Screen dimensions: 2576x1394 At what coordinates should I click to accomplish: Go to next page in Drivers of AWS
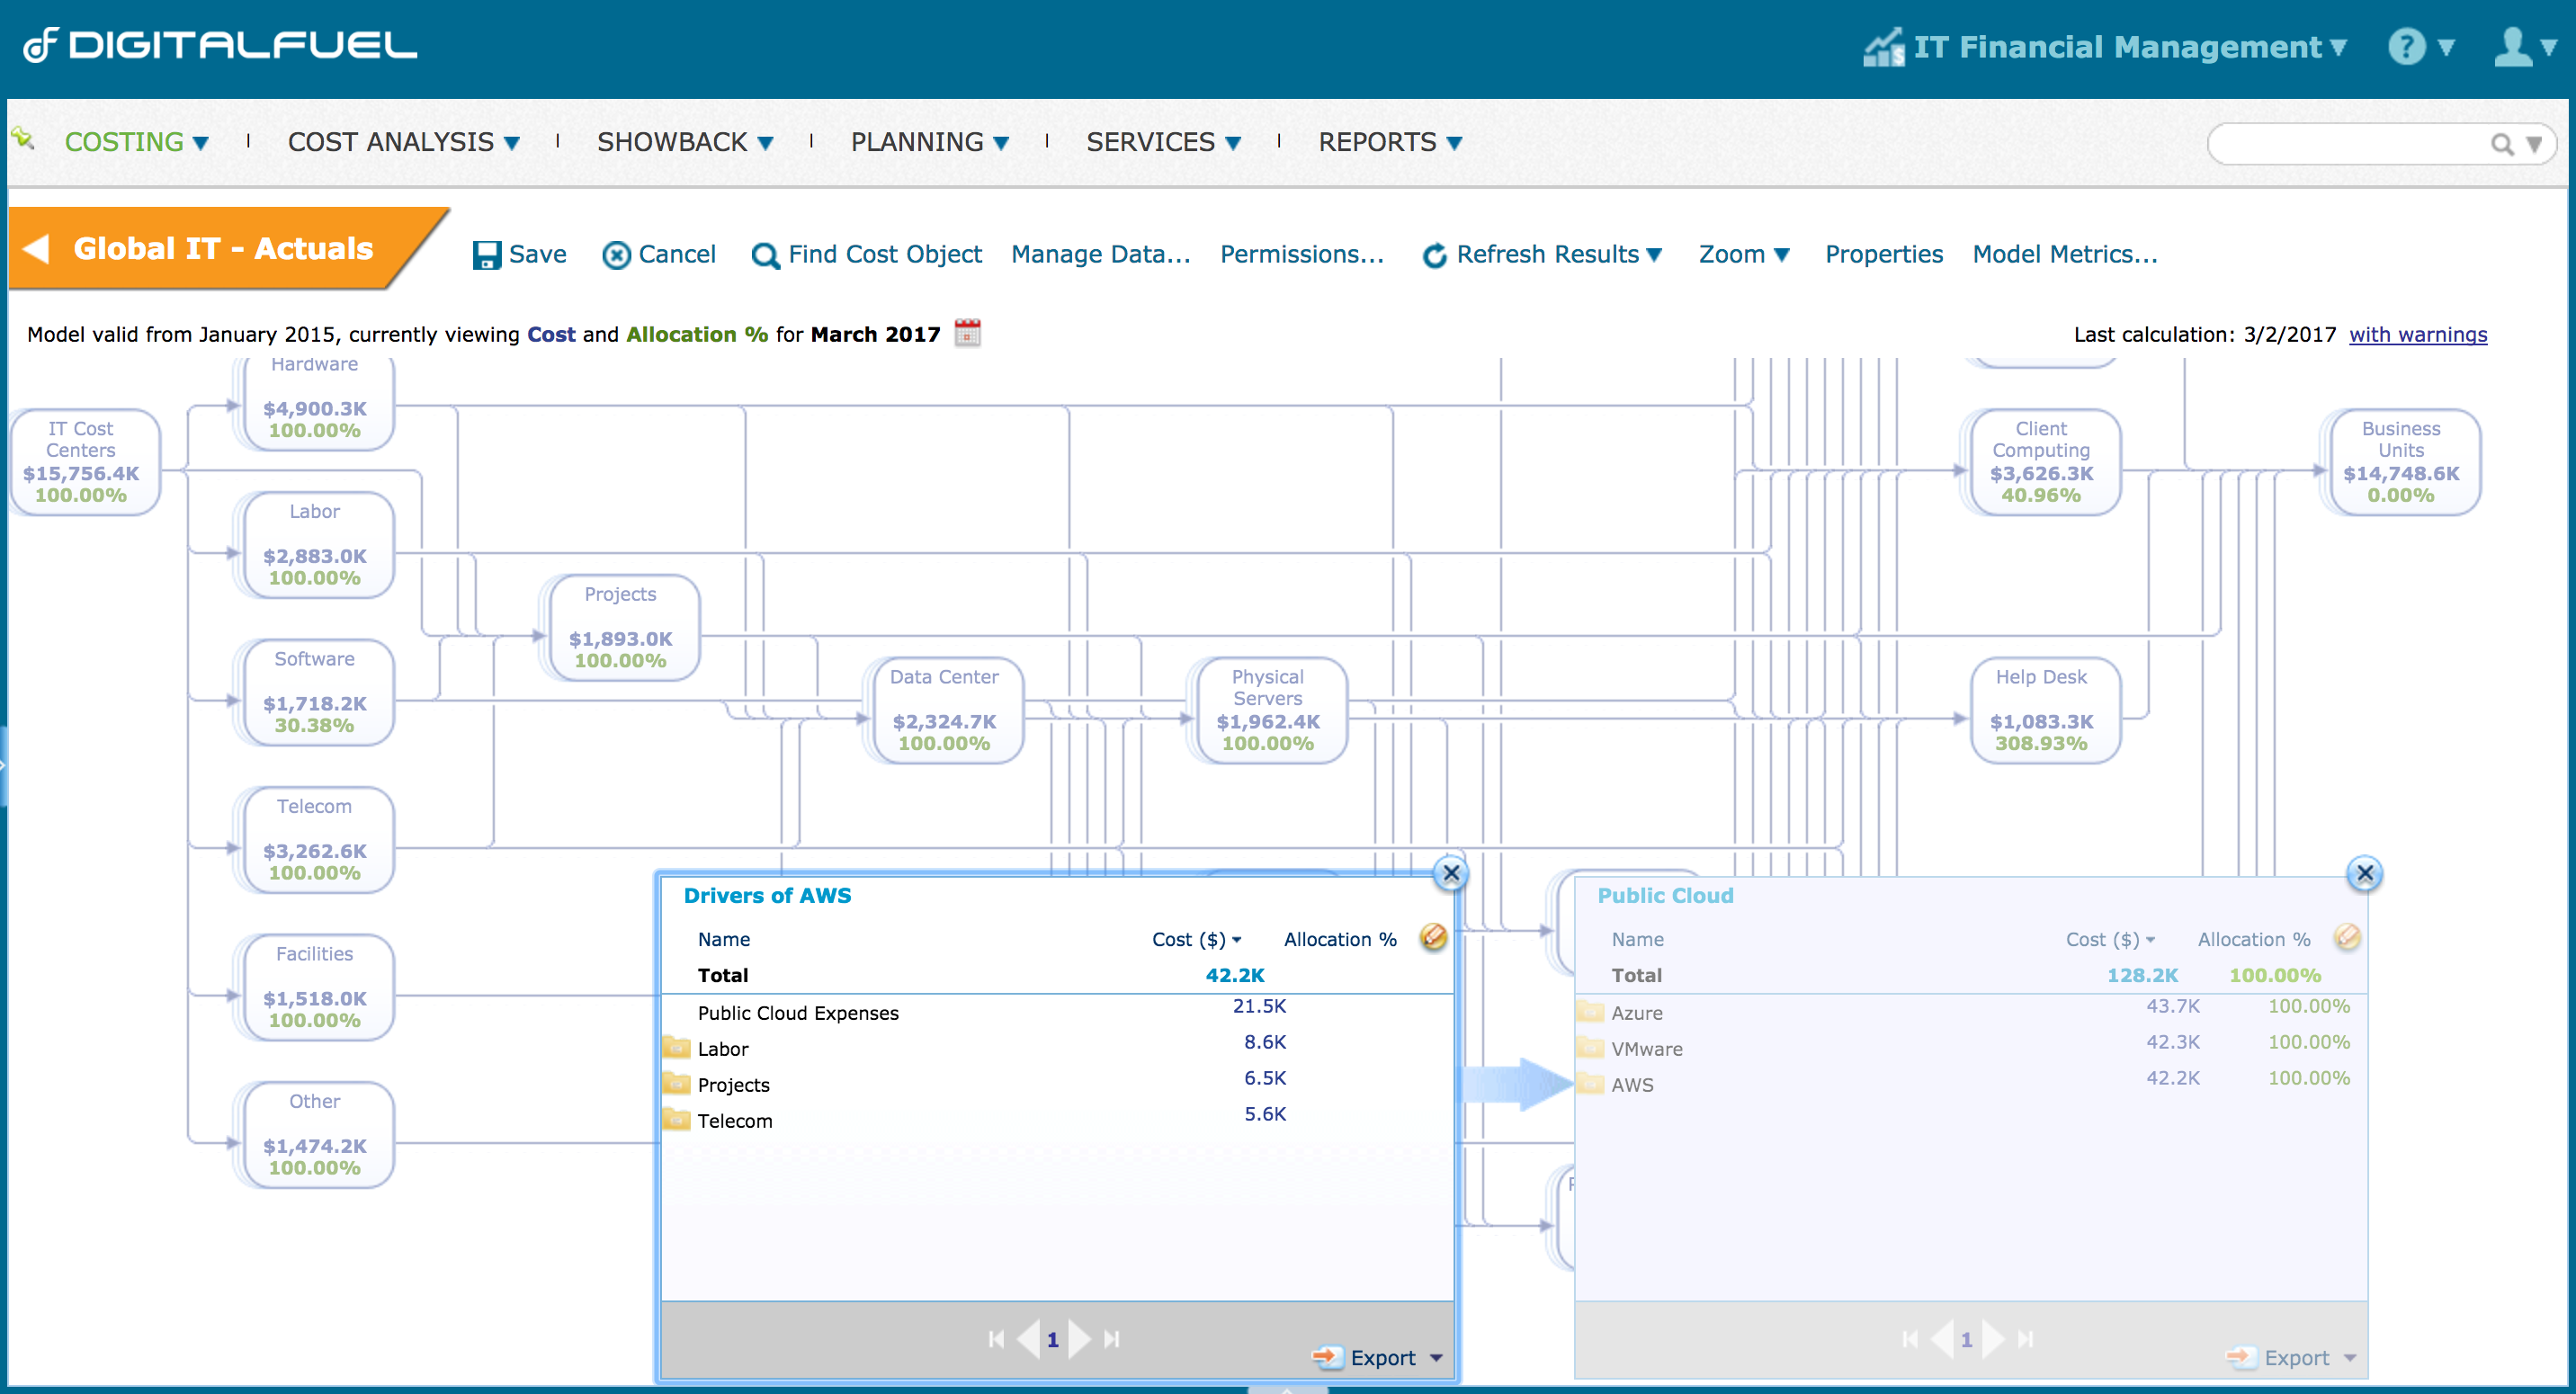point(1078,1338)
